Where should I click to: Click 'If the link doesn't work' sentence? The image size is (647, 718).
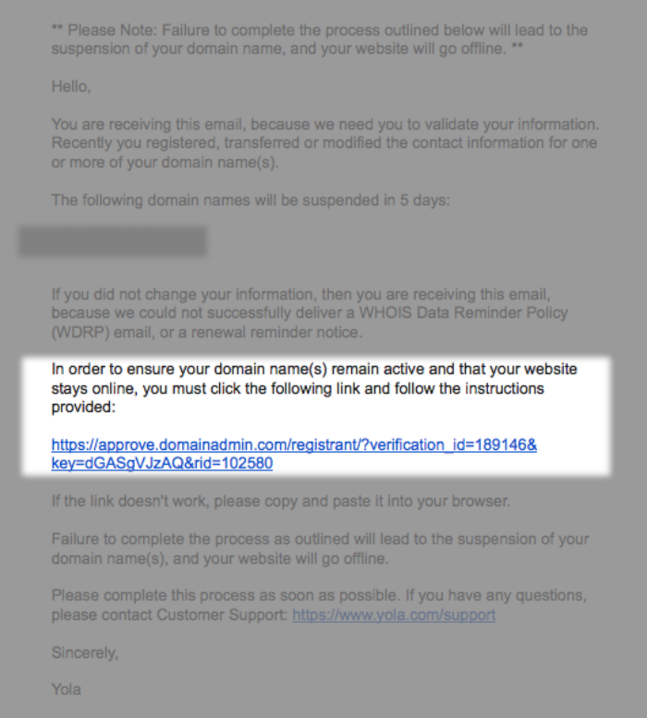coord(281,501)
